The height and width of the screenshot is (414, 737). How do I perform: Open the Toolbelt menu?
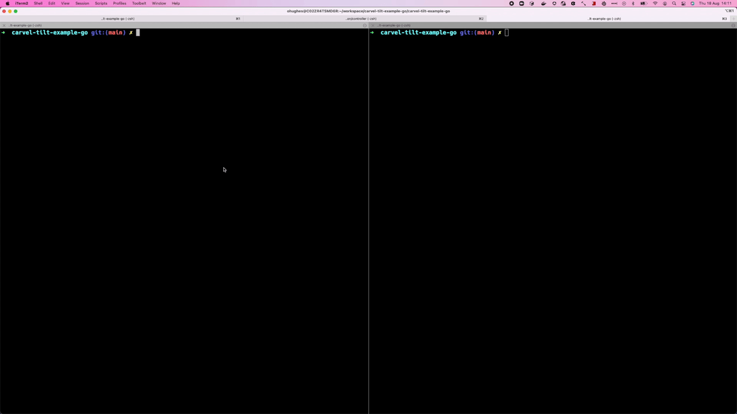point(139,3)
